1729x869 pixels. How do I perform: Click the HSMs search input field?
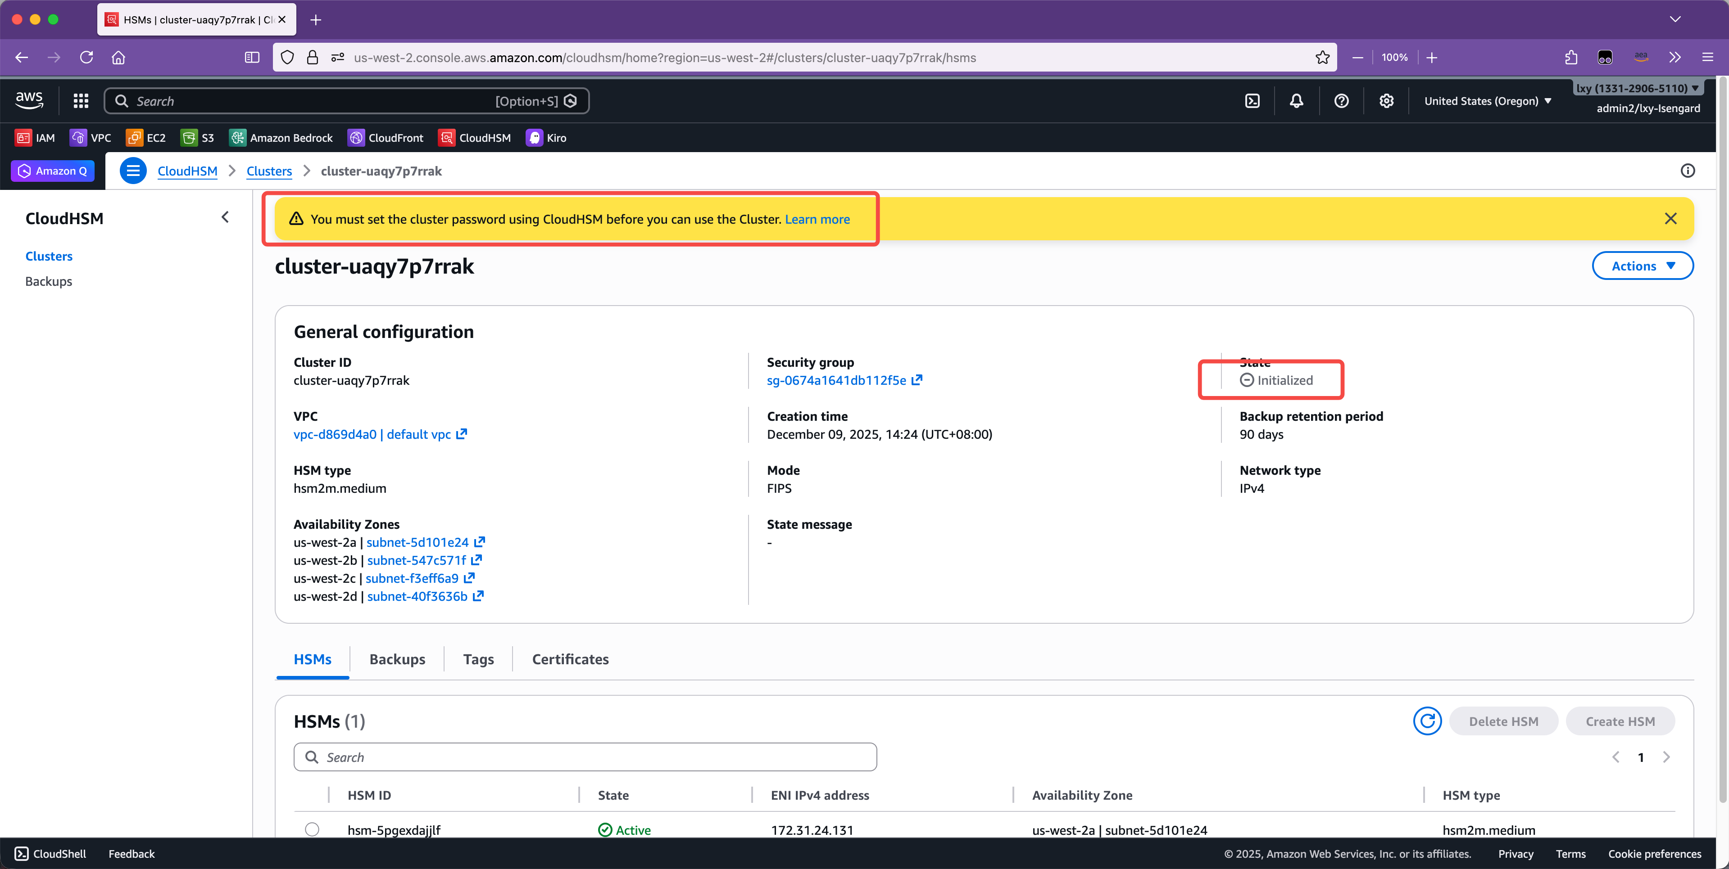(x=585, y=757)
